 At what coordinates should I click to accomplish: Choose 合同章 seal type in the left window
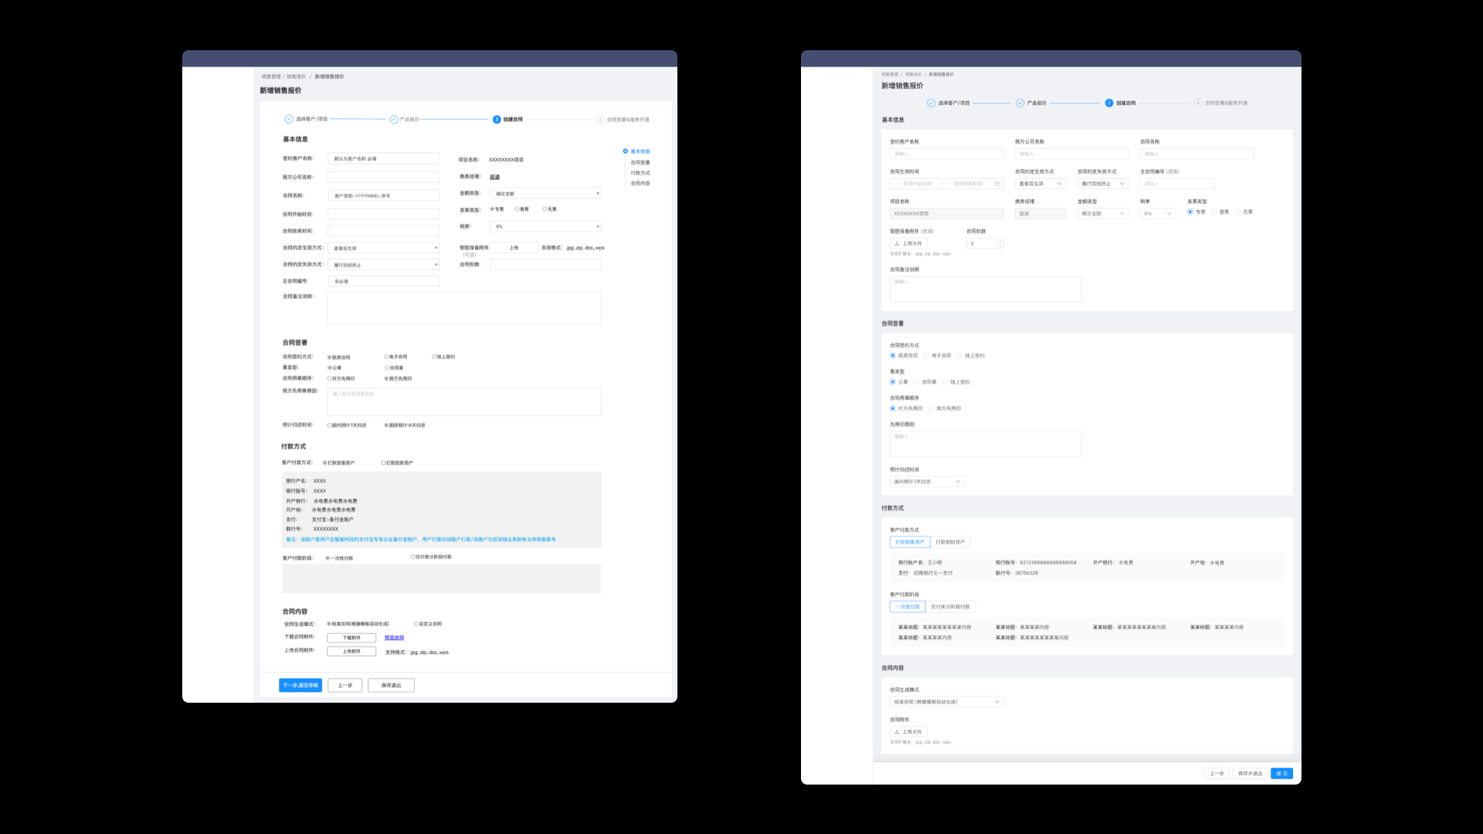[387, 368]
